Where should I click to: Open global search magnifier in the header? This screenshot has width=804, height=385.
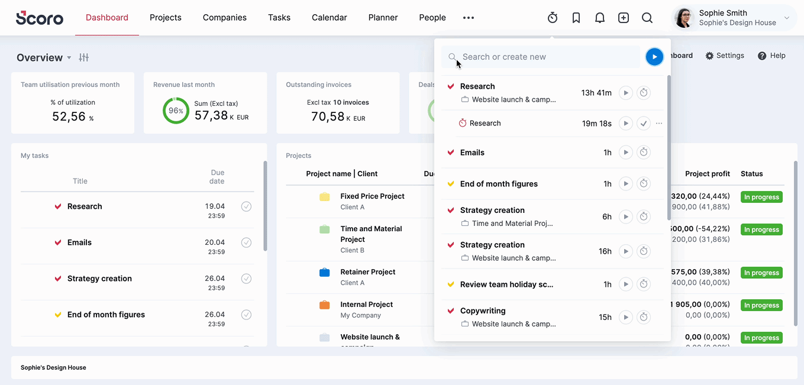(x=647, y=18)
